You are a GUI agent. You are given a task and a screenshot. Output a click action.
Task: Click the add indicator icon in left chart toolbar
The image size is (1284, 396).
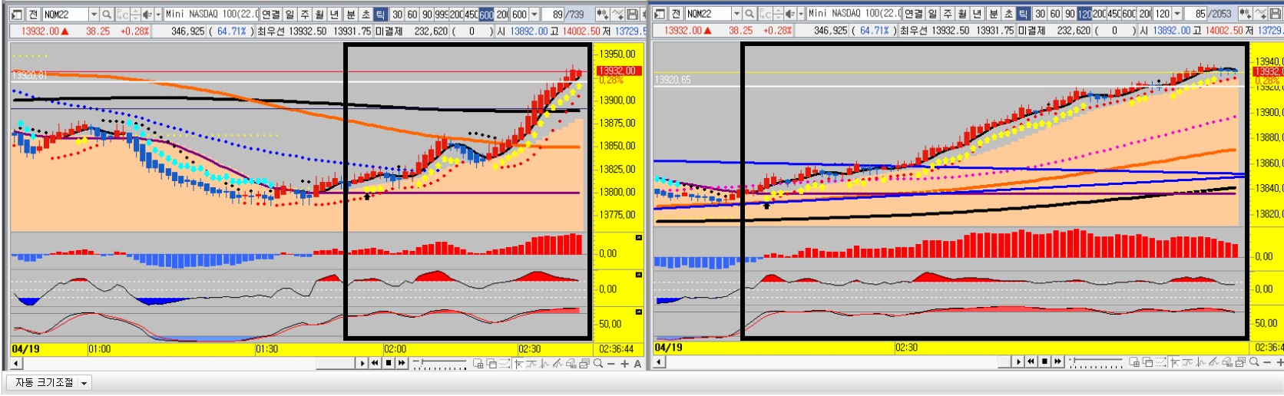coord(602,15)
